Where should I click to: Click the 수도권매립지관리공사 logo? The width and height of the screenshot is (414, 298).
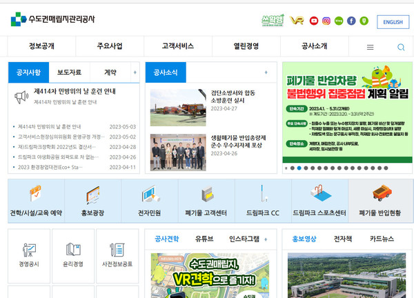pos(53,19)
